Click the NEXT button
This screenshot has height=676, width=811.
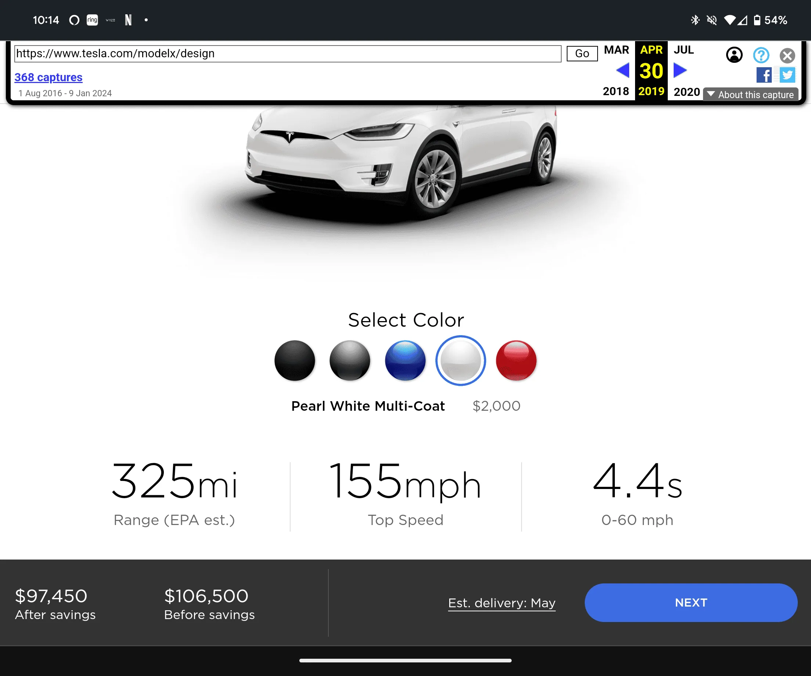pos(691,603)
